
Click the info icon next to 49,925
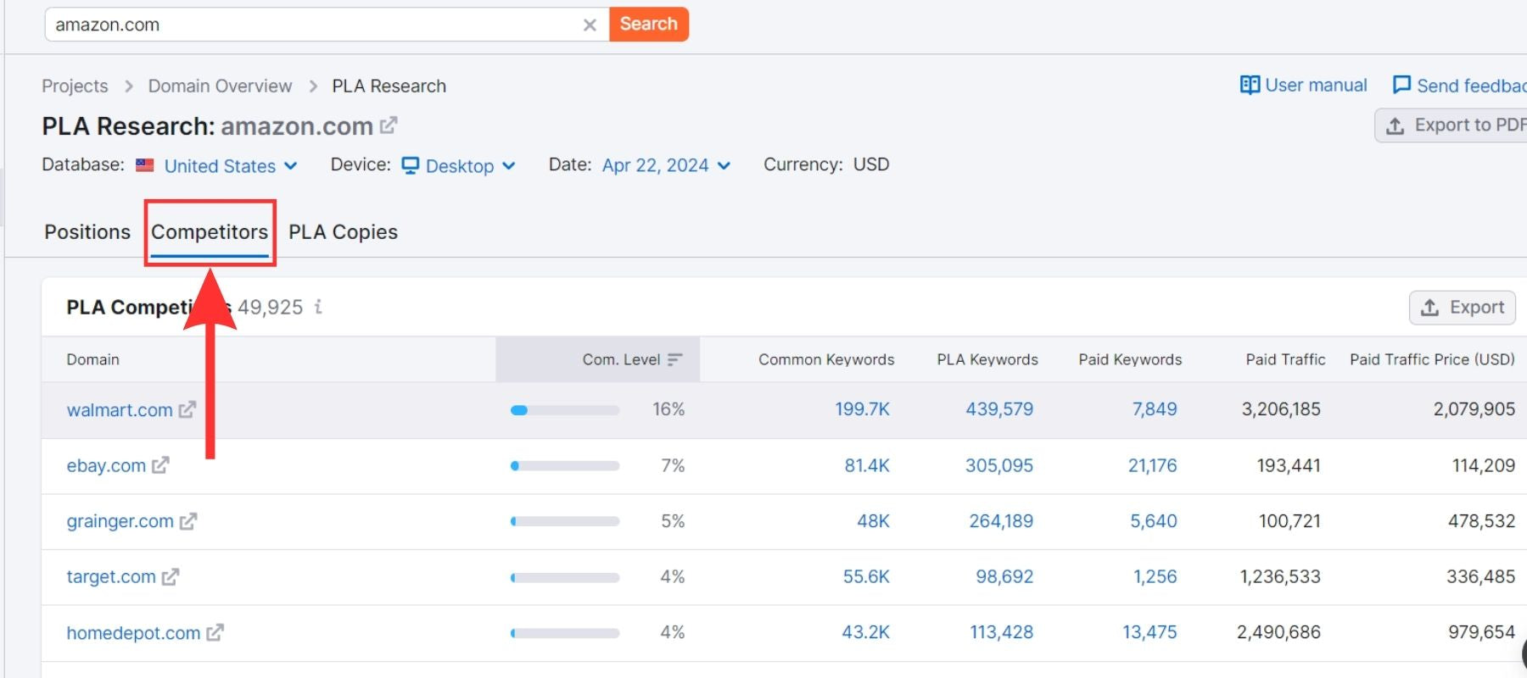[318, 307]
